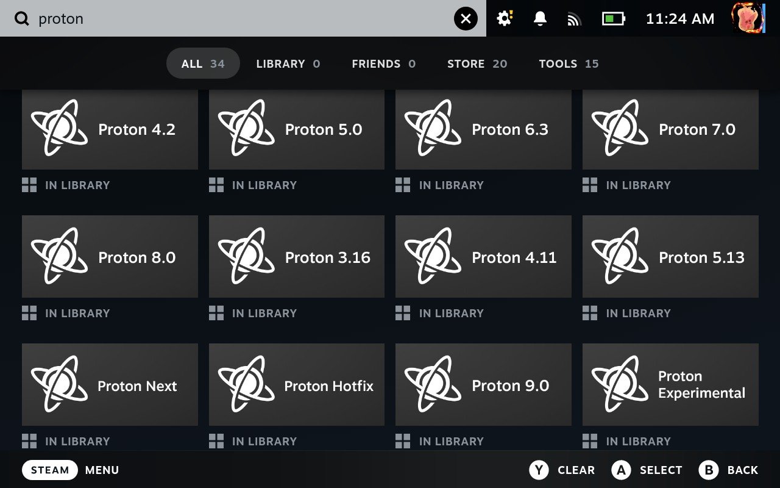
Task: Clear the search with the X button
Action: pos(466,18)
